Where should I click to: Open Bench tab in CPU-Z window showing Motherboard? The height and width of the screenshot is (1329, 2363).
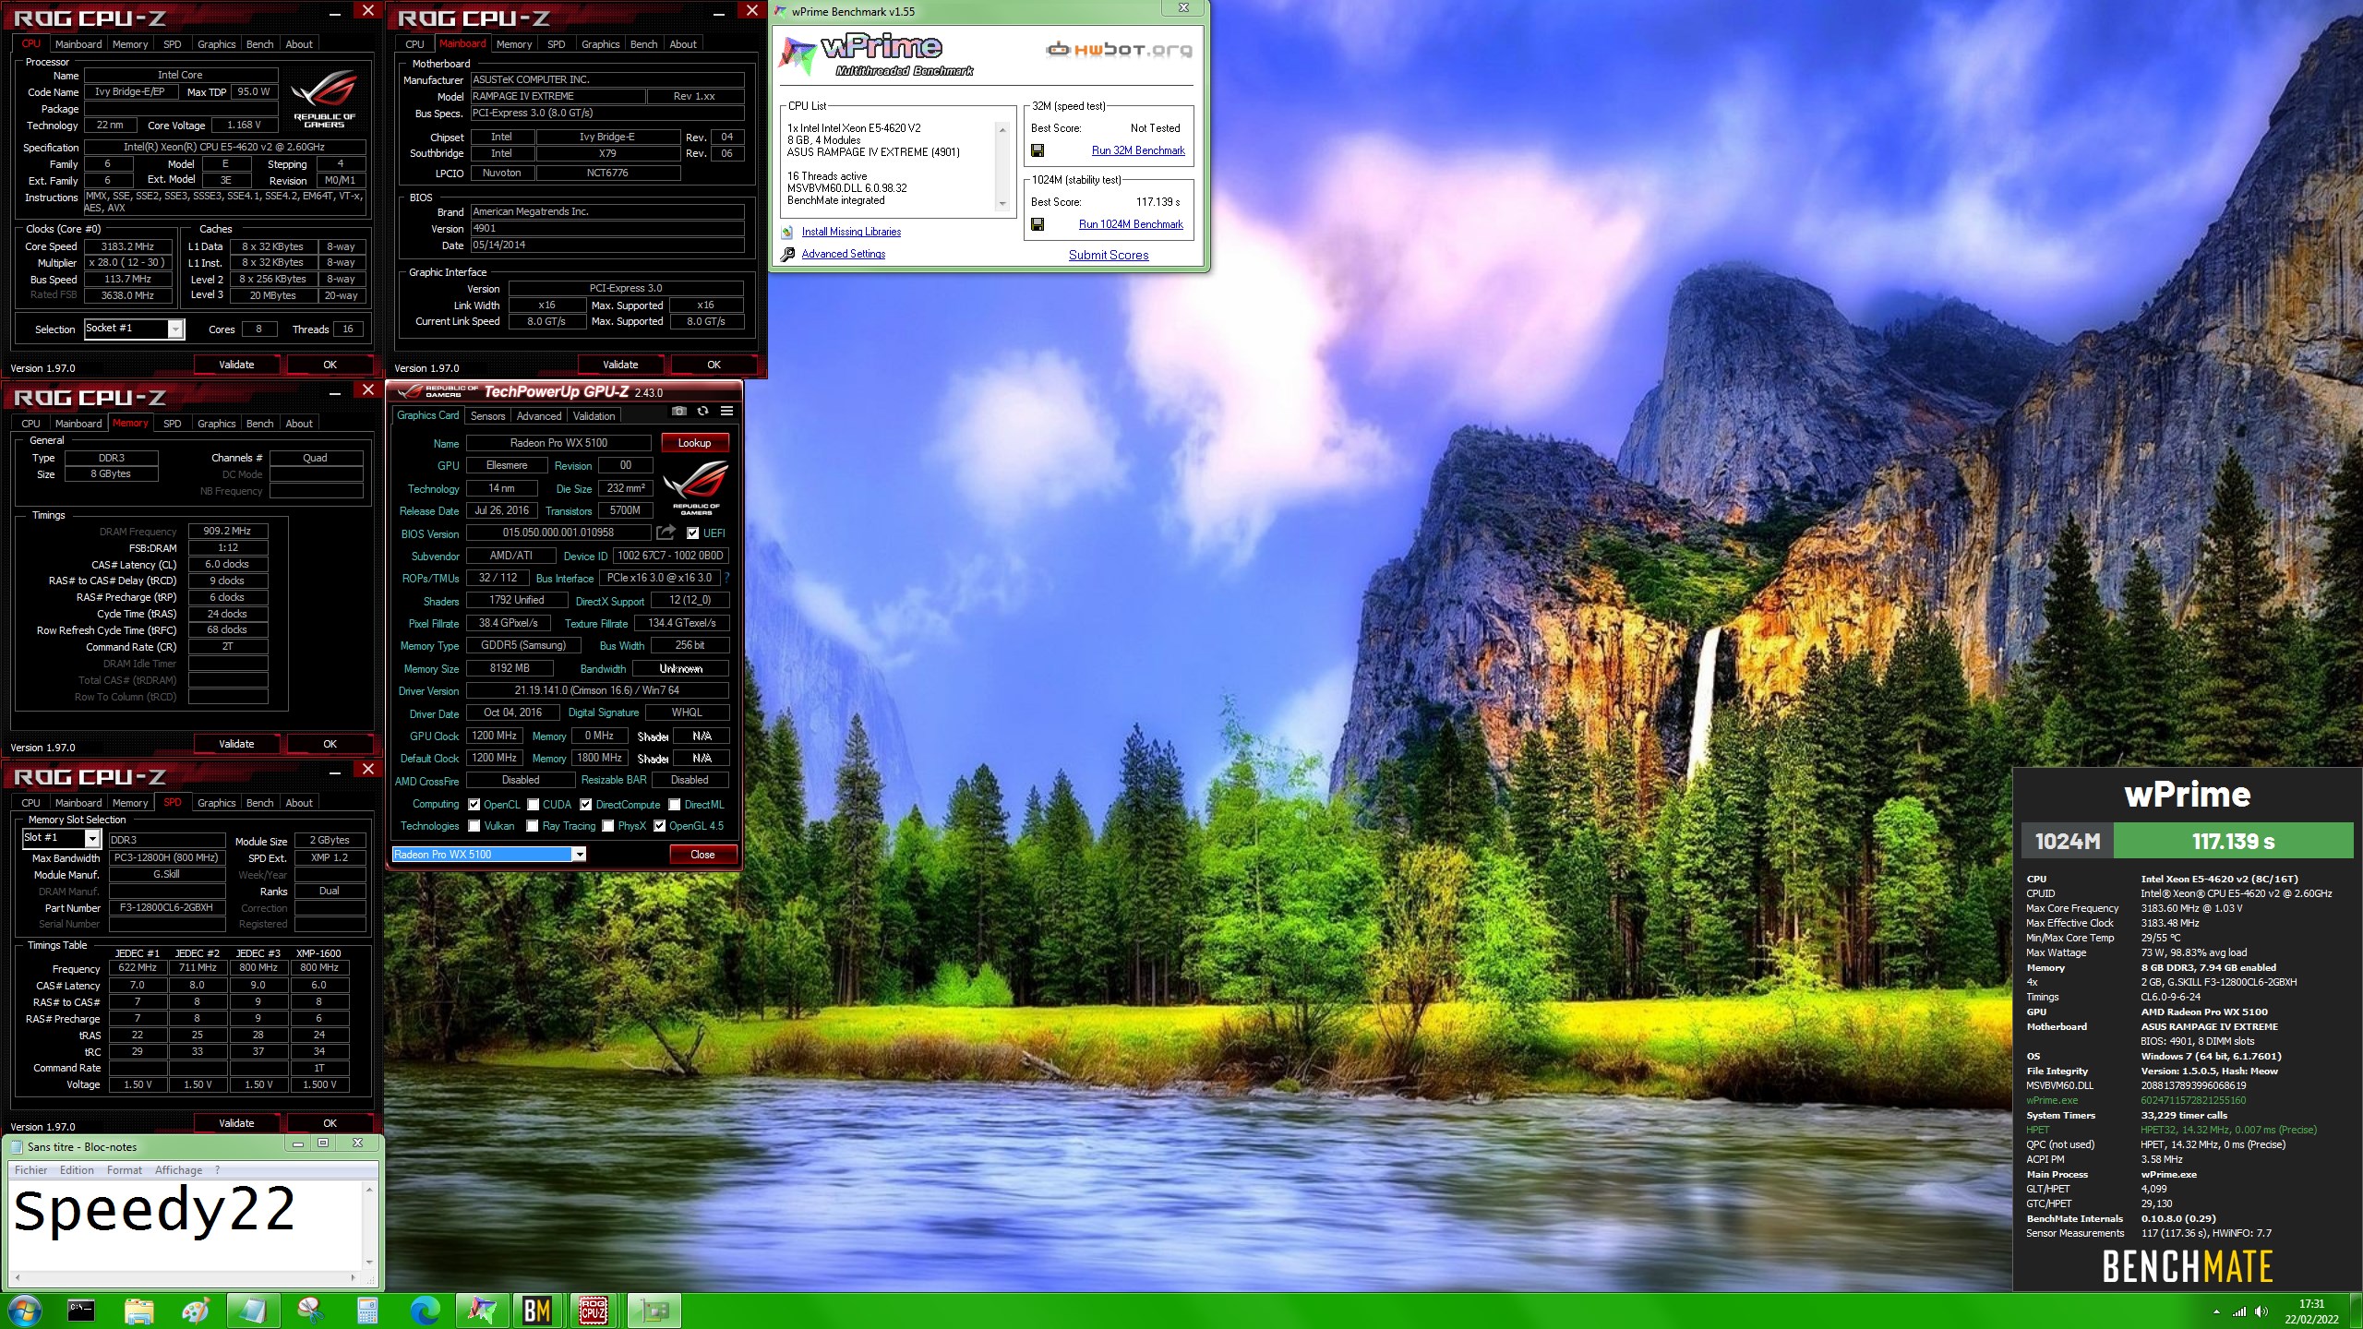[x=644, y=44]
